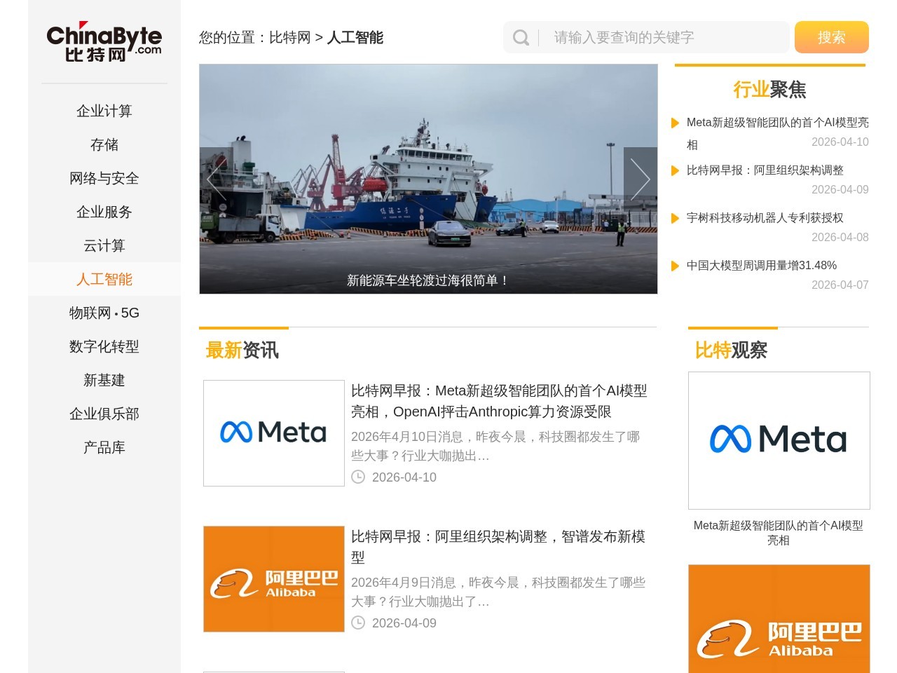Select 云计算 in the sidebar

coord(104,245)
